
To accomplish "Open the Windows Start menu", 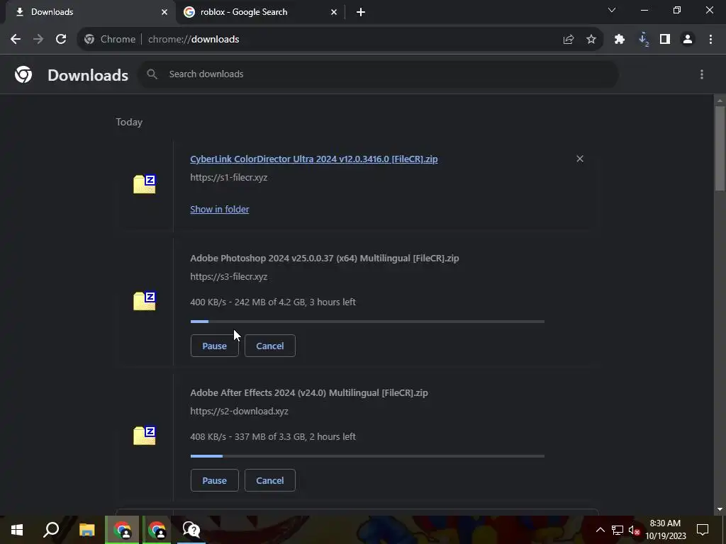I will point(17,530).
